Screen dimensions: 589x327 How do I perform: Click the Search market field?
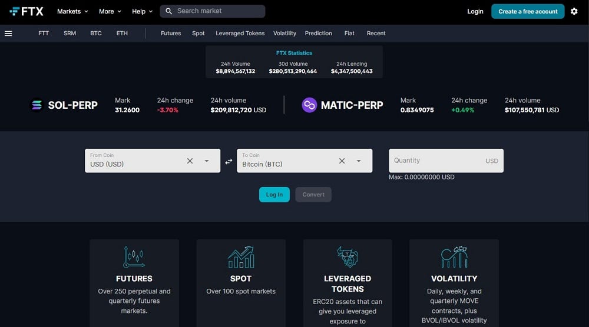pos(213,11)
